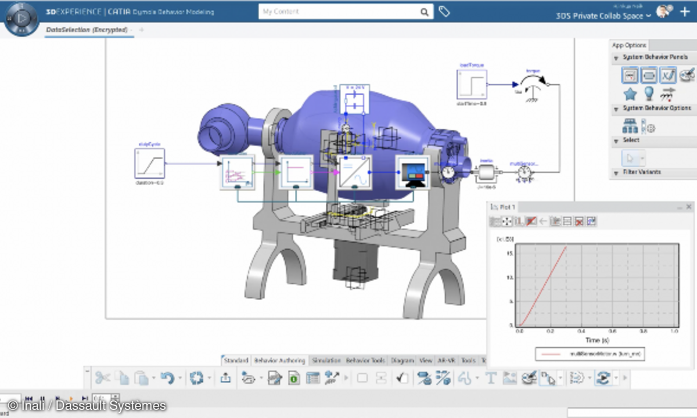Image resolution: width=697 pixels, height=418 pixels.
Task: Click the plus add icon top right
Action: click(685, 12)
